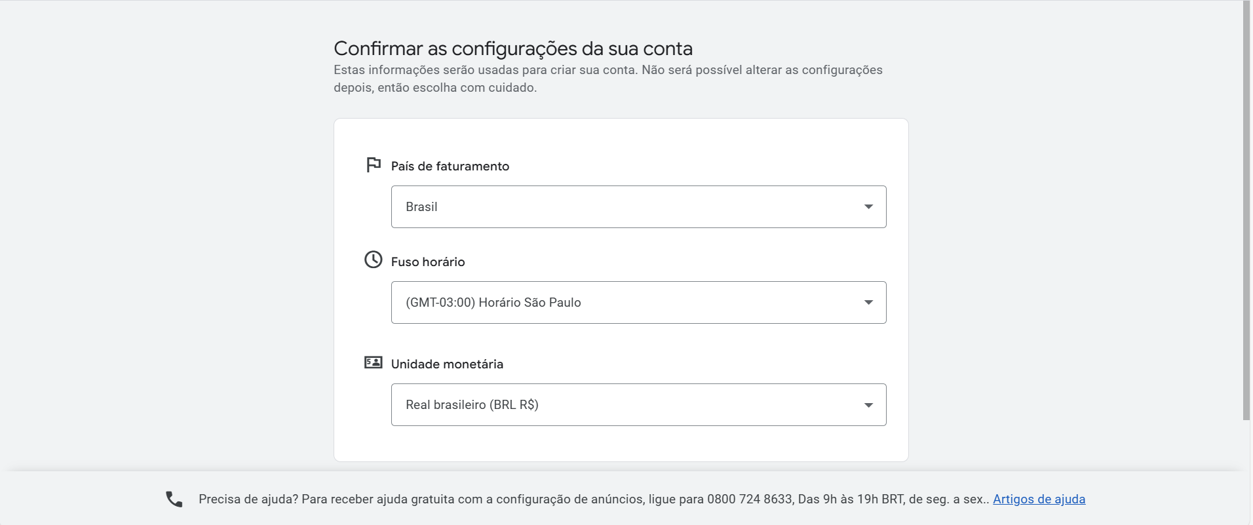Open the Unidade monetária currency dropdown
This screenshot has height=525, width=1253.
coord(639,404)
